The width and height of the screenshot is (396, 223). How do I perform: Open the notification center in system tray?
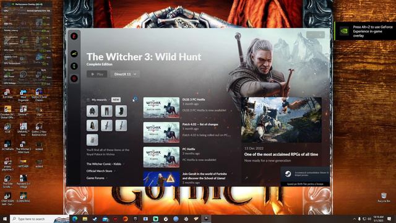click(389, 219)
